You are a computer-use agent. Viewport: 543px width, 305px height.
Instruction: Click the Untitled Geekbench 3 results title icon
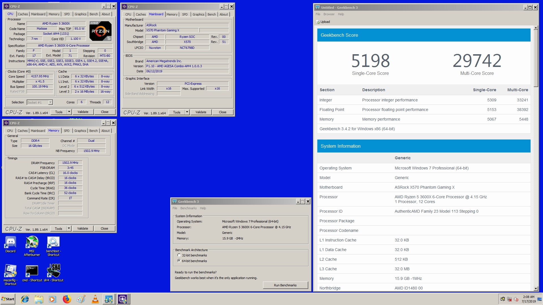(318, 7)
